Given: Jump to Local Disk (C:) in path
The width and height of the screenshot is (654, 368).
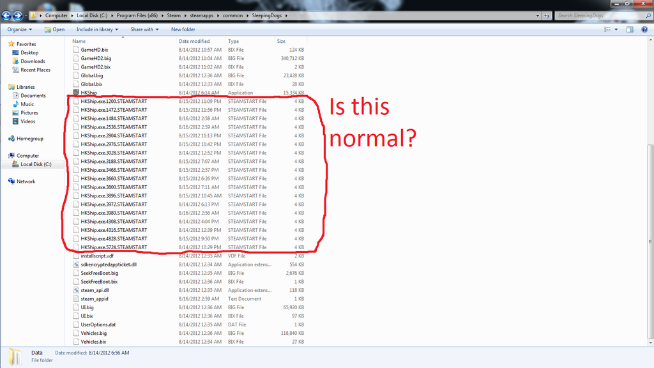Looking at the screenshot, I should tap(92, 15).
